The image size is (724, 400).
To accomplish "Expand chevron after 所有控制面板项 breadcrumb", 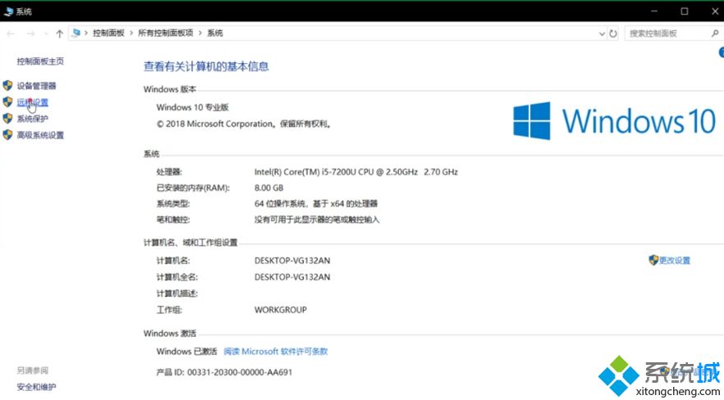I will pyautogui.click(x=200, y=33).
